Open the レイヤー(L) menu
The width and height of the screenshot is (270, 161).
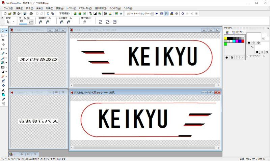pyautogui.click(x=71, y=8)
